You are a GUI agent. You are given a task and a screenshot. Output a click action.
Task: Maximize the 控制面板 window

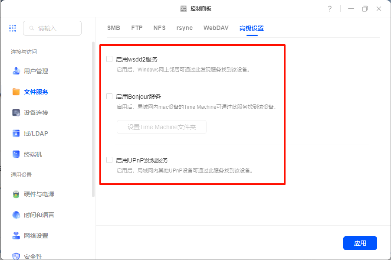[x=365, y=9]
